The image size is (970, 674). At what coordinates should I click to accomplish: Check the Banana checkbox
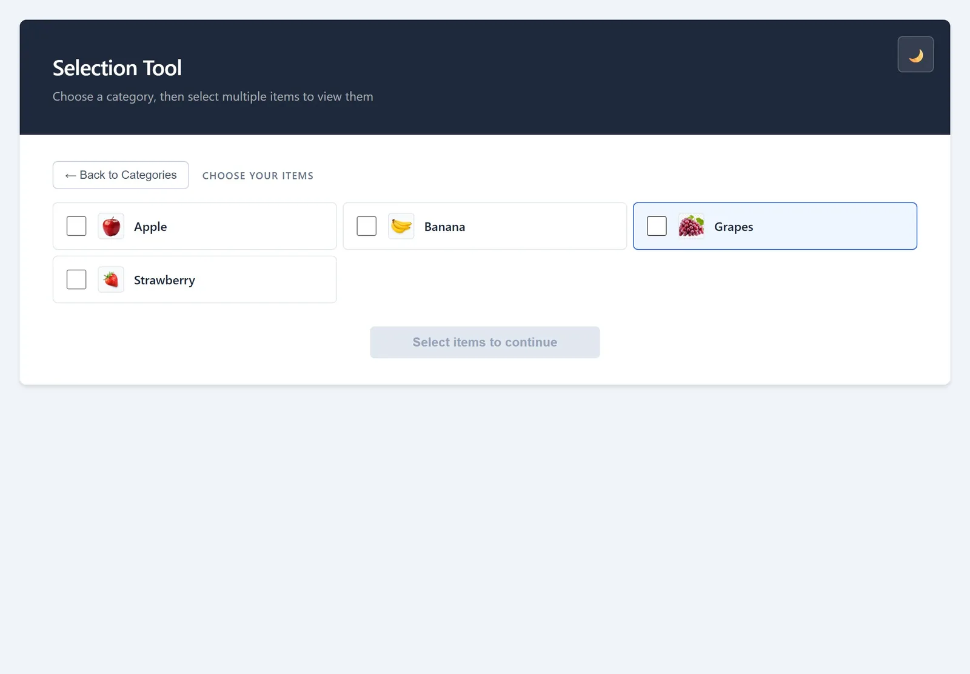pyautogui.click(x=367, y=226)
